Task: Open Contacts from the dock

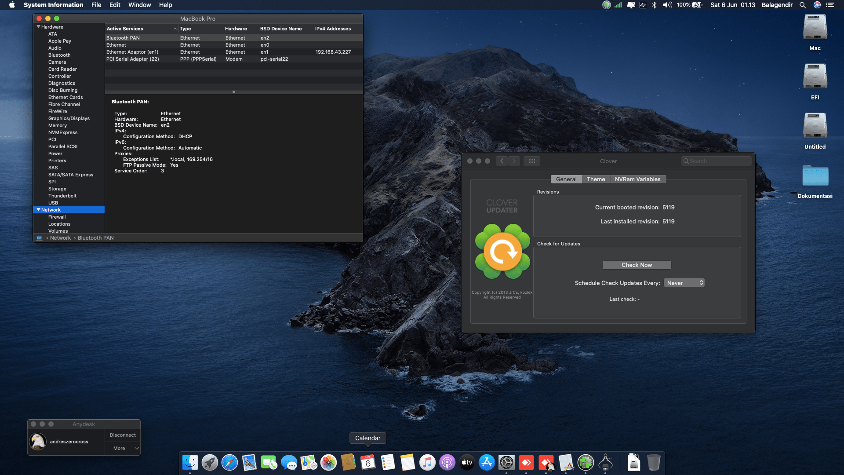Action: click(x=348, y=463)
